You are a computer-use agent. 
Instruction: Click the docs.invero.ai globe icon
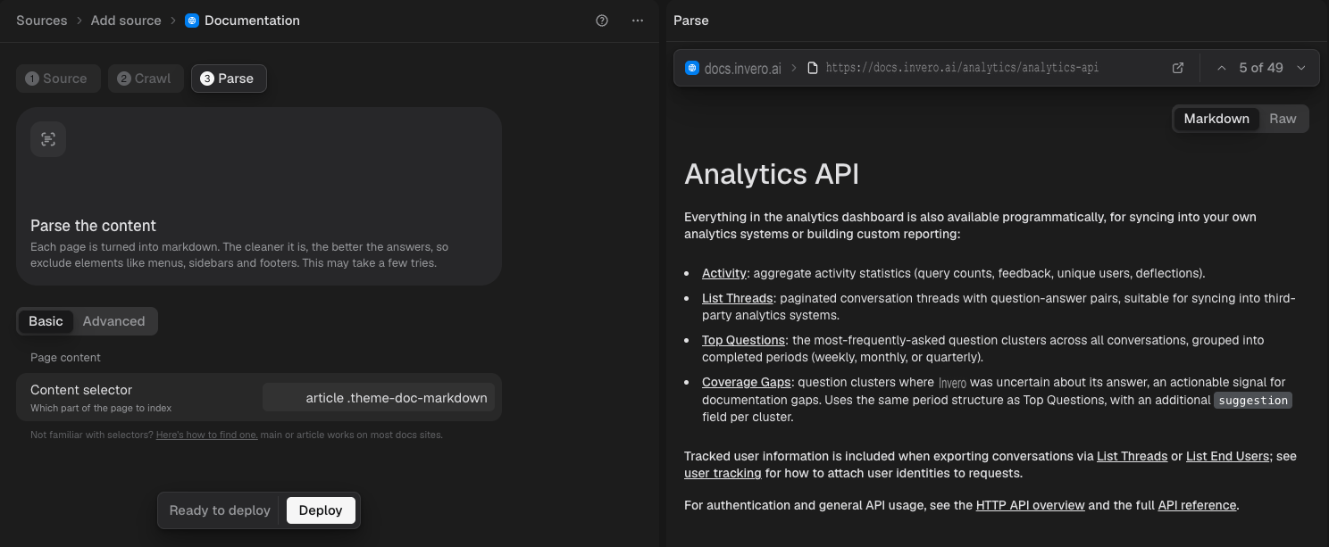(x=691, y=68)
